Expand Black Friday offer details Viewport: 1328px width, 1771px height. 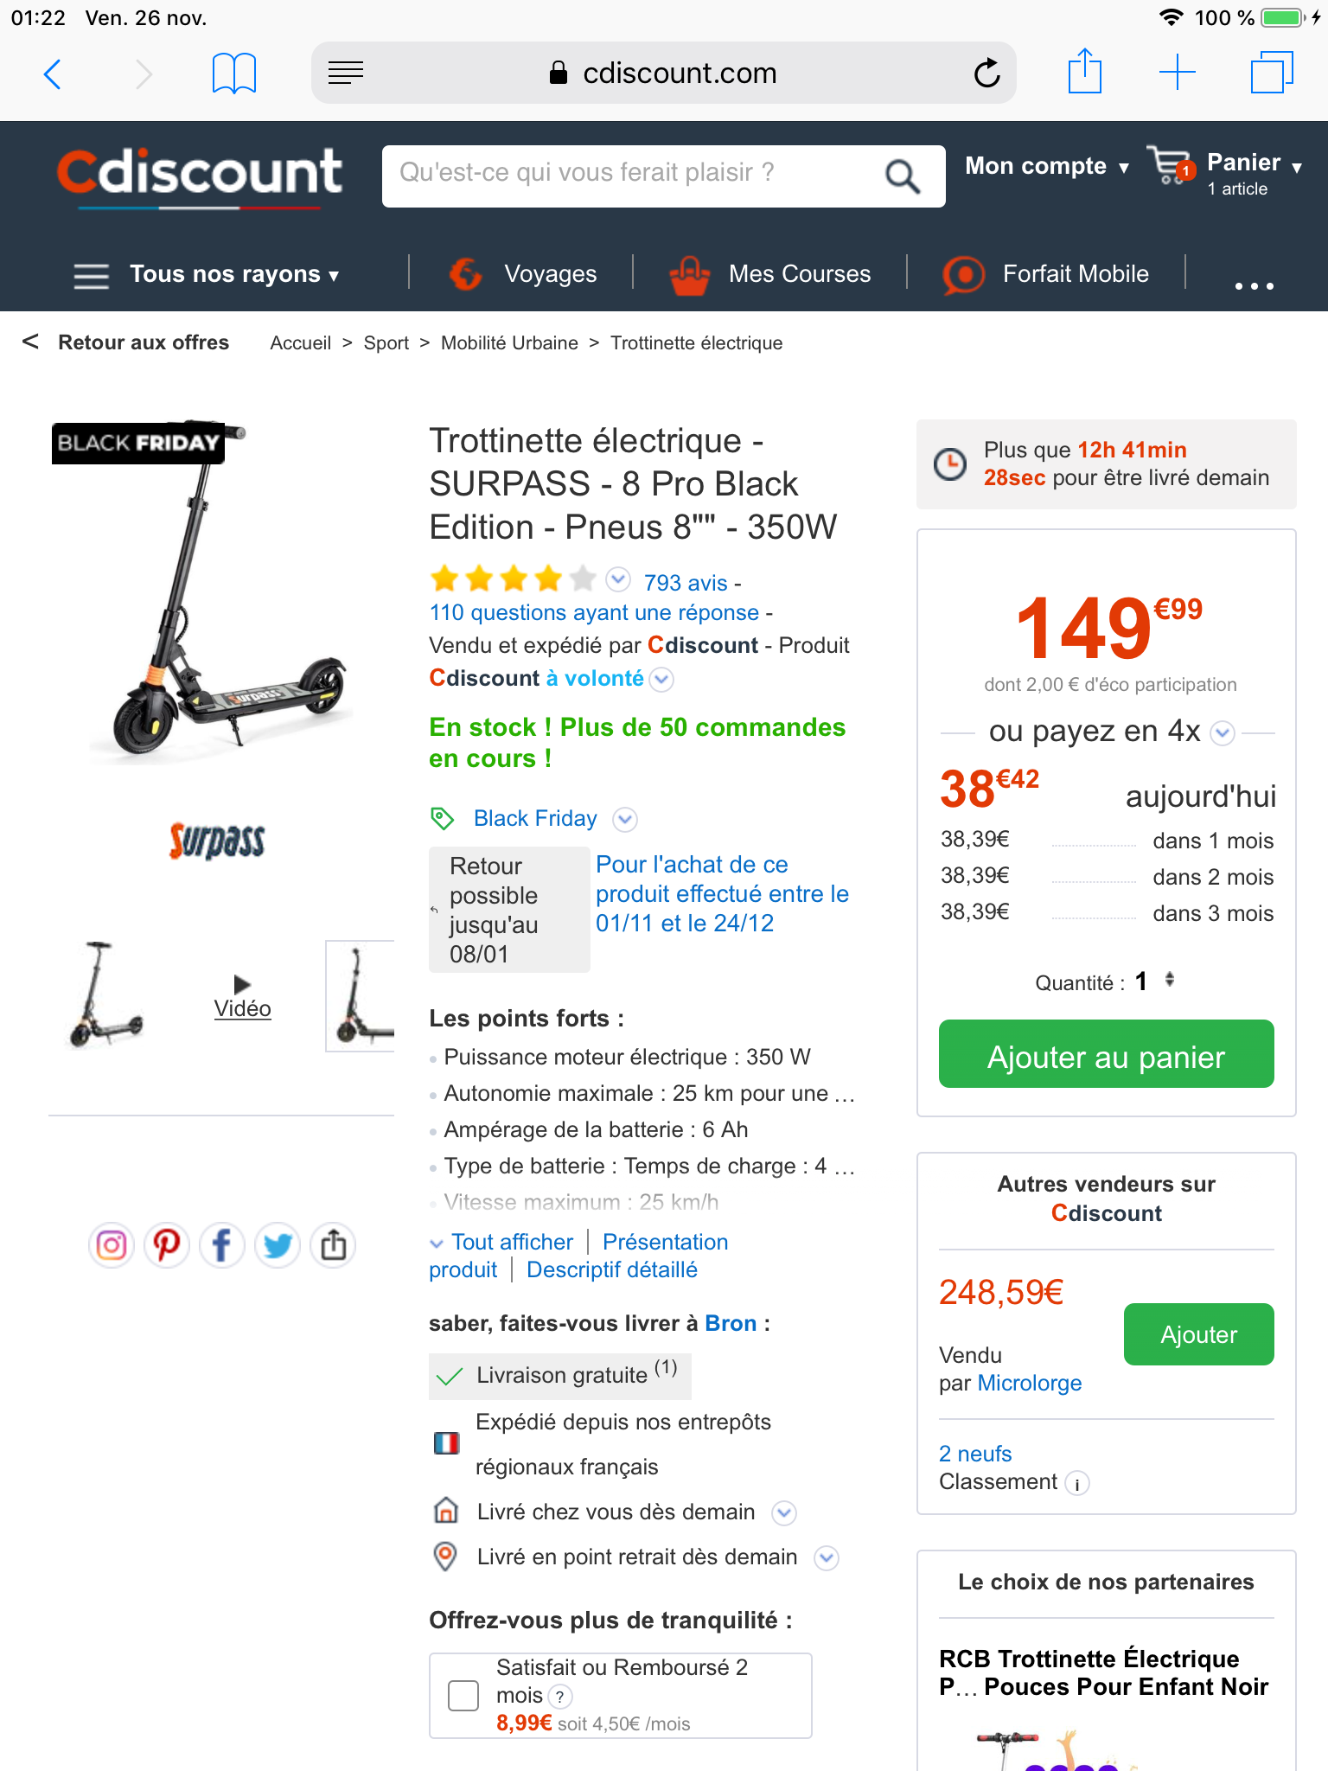point(625,819)
